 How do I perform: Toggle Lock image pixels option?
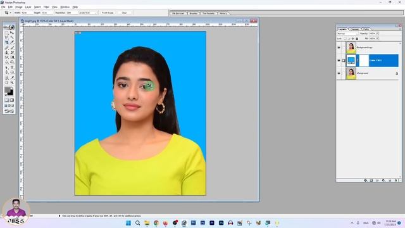click(349, 39)
